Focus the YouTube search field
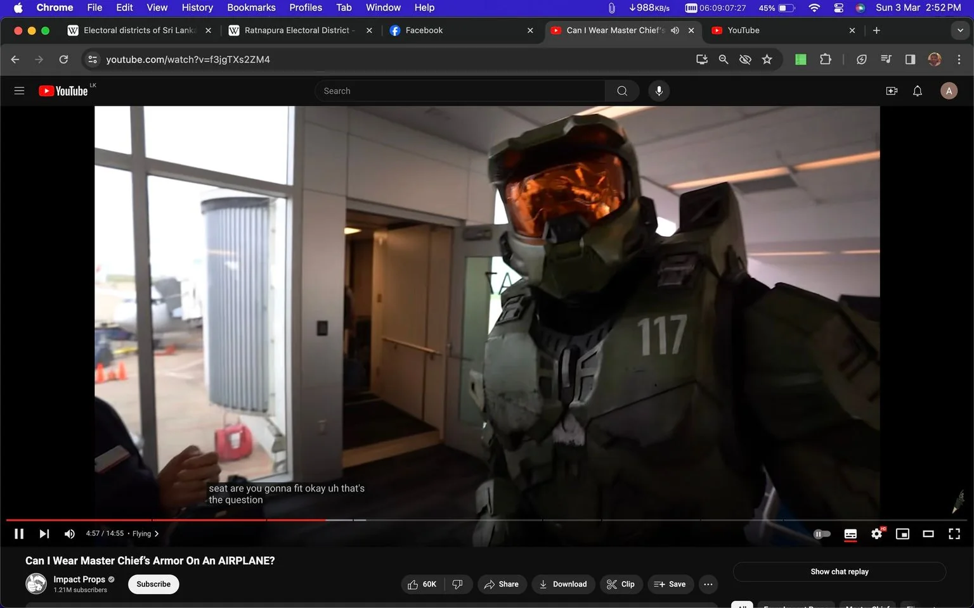Screen dimensions: 974x608 point(460,91)
